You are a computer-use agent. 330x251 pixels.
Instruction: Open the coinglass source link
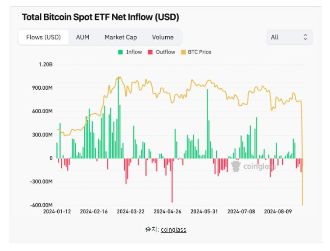tap(174, 230)
